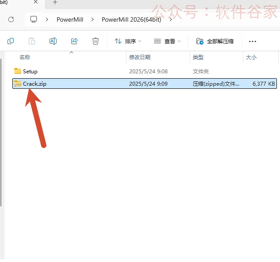Viewport: 280px width, 262px height.
Task: Click PowerMill breadcrumb in address bar
Action: (70, 19)
